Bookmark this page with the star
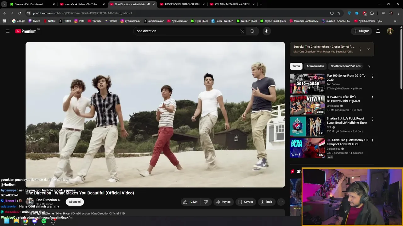Viewport: 403px width, 226px height. click(x=339, y=13)
